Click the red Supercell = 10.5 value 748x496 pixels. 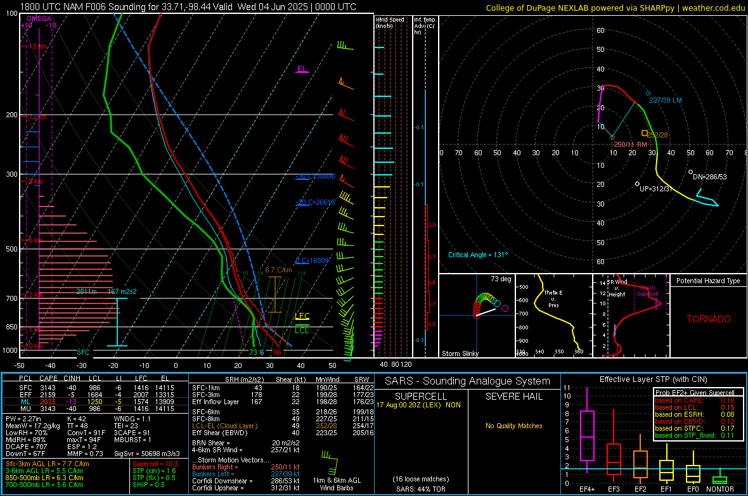pyautogui.click(x=155, y=464)
